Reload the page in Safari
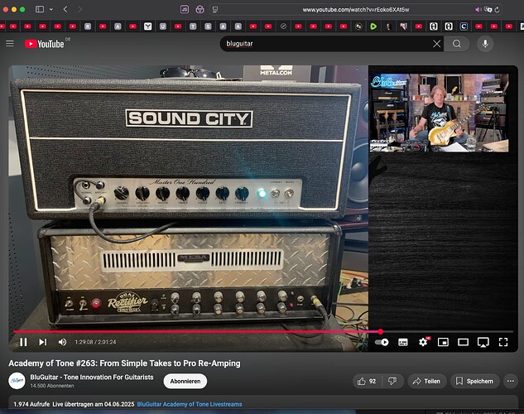This screenshot has height=414, width=524. 497,10
